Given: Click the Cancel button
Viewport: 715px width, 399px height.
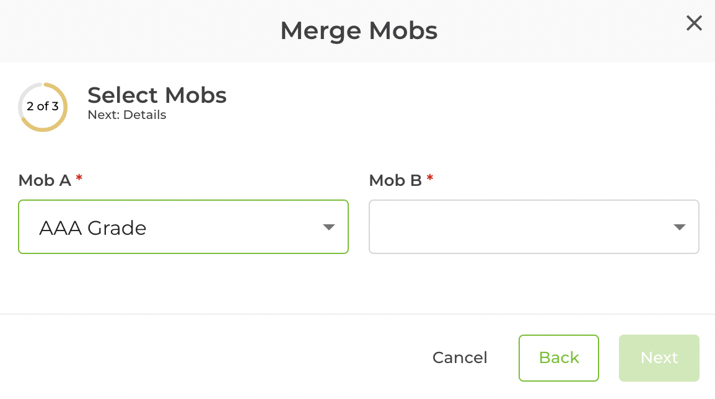Looking at the screenshot, I should pyautogui.click(x=460, y=357).
